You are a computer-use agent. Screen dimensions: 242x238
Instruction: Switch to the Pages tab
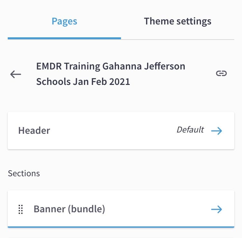click(64, 21)
